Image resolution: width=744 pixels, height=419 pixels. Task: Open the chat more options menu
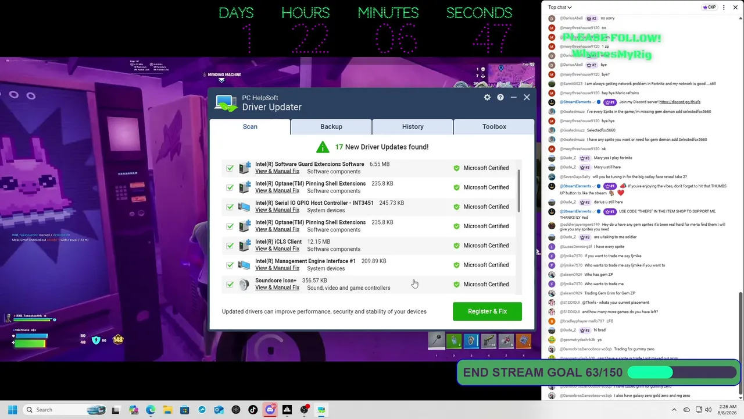click(x=724, y=7)
